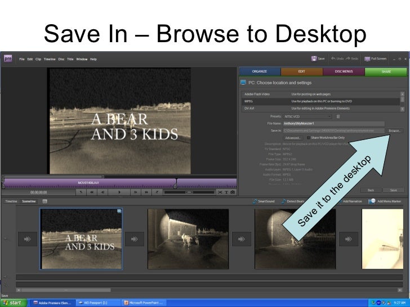Click the Save button in Share panel

(x=394, y=190)
